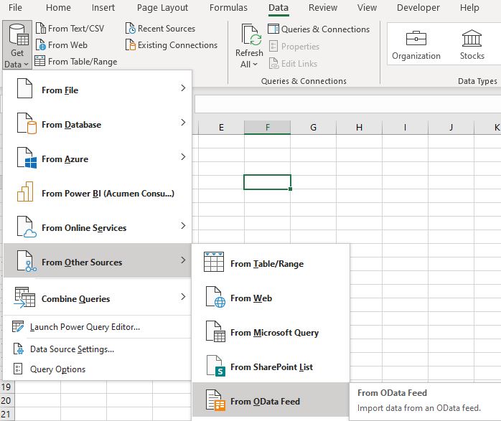Click the From Web globe icon in ribbon
Image resolution: width=501 pixels, height=421 pixels.
click(x=41, y=45)
